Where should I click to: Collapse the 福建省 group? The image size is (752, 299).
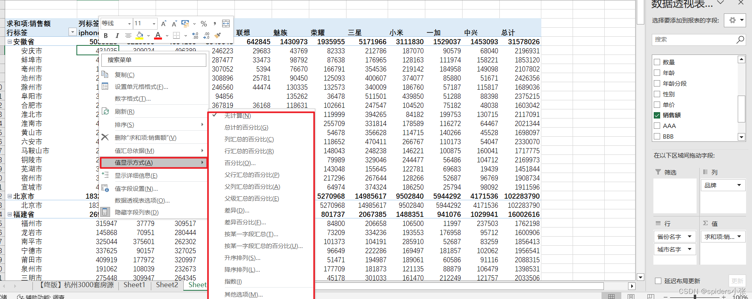pos(10,214)
